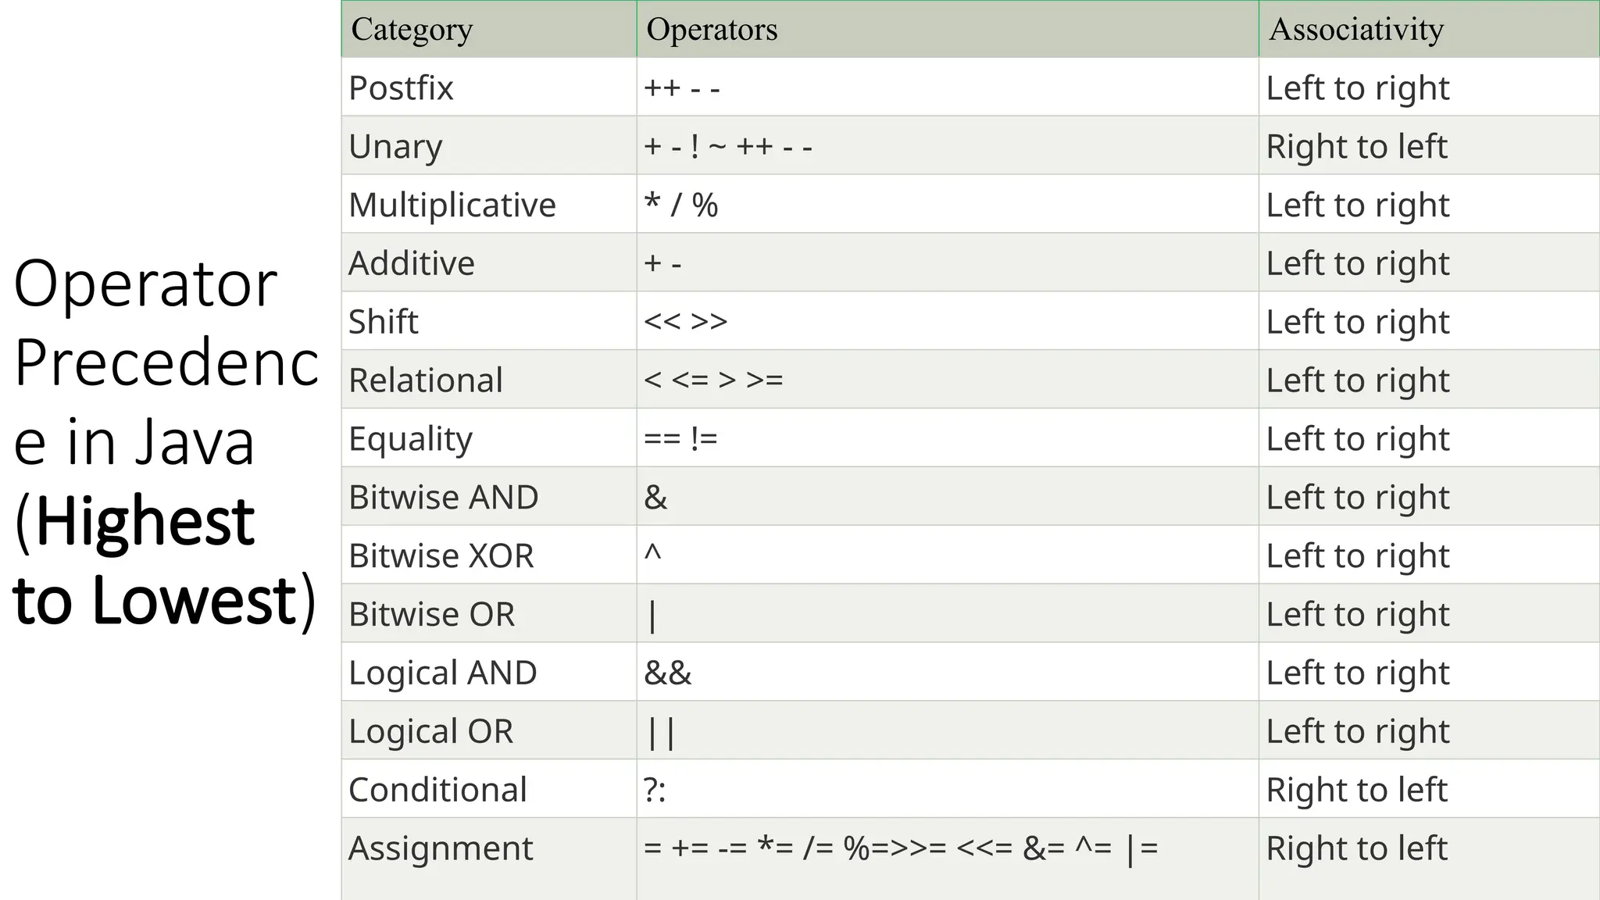
Task: Click the Bitwise XOR caret symbol
Action: pyautogui.click(x=652, y=555)
